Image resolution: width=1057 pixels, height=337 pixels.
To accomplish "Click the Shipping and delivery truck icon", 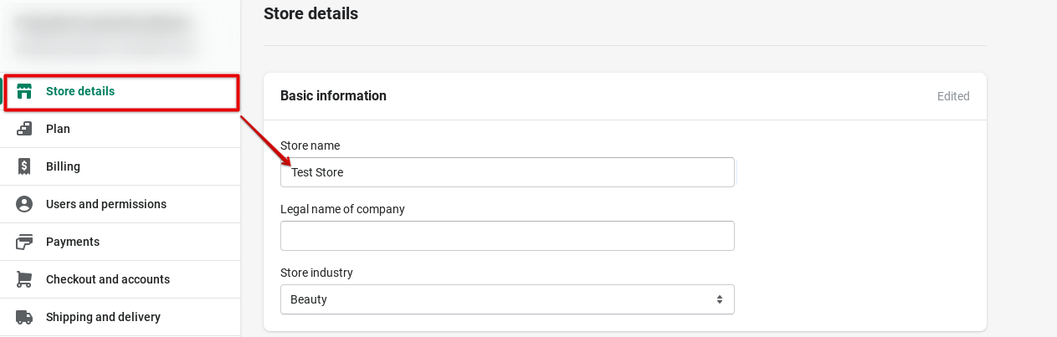I will (24, 317).
